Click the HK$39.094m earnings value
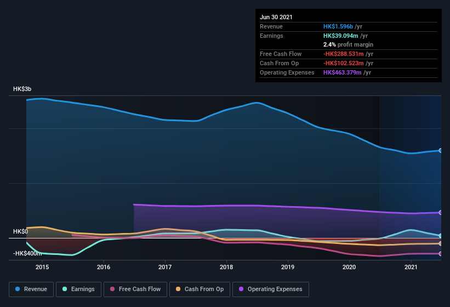 (341, 36)
